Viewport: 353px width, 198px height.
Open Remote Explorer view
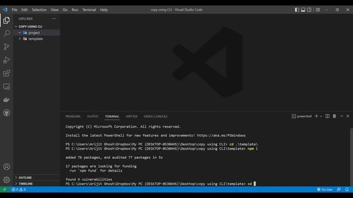coord(7,87)
